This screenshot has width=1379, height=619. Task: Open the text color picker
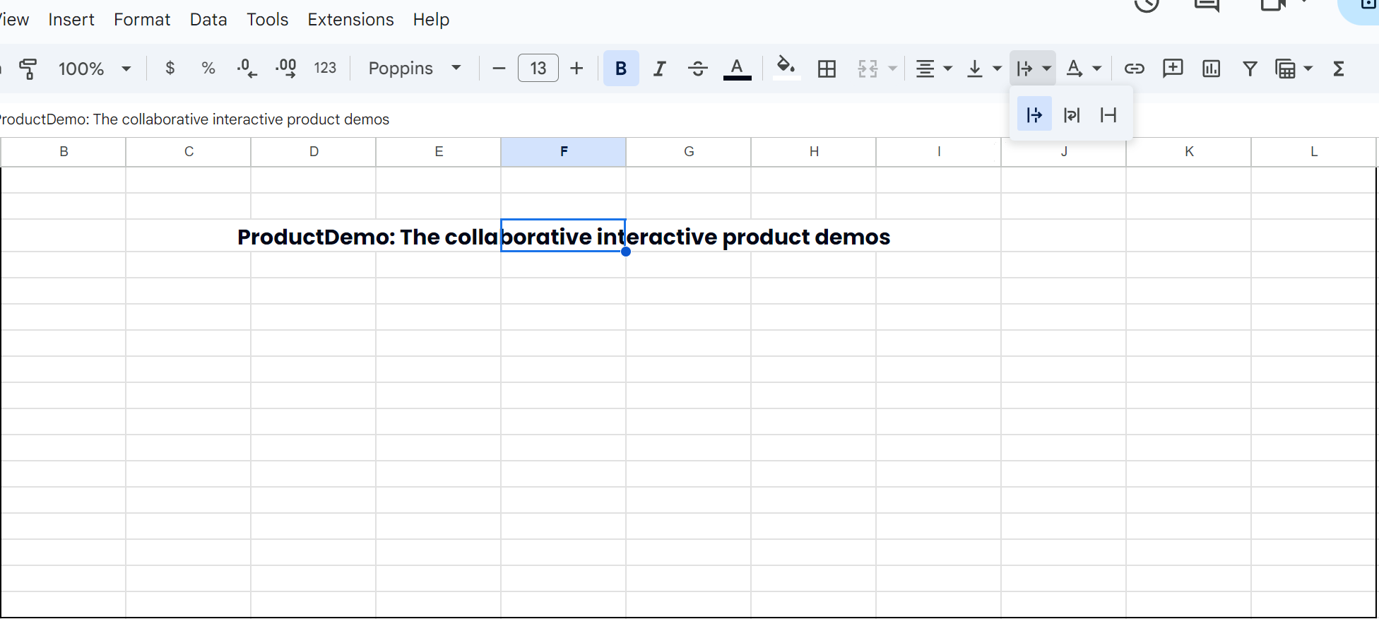[x=737, y=69]
